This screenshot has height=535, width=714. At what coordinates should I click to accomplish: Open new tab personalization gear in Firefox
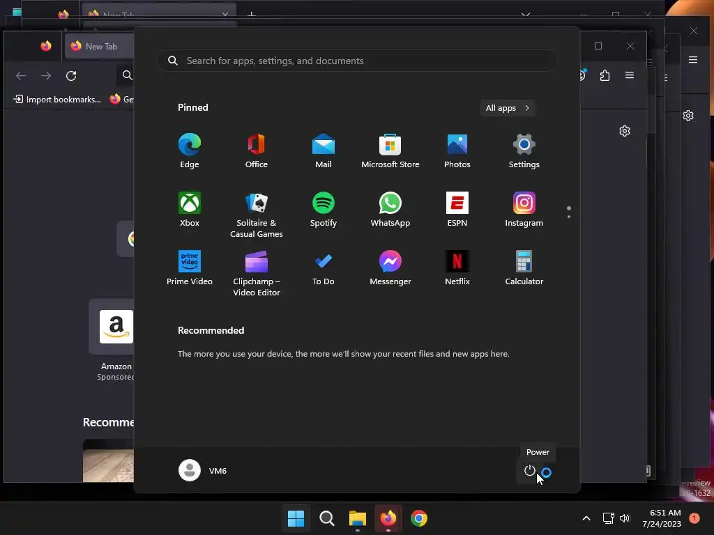tap(625, 131)
